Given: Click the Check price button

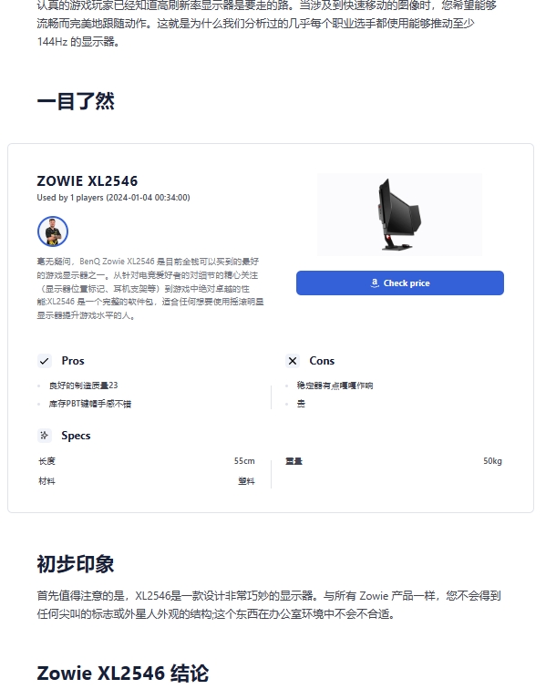Looking at the screenshot, I should coord(400,283).
